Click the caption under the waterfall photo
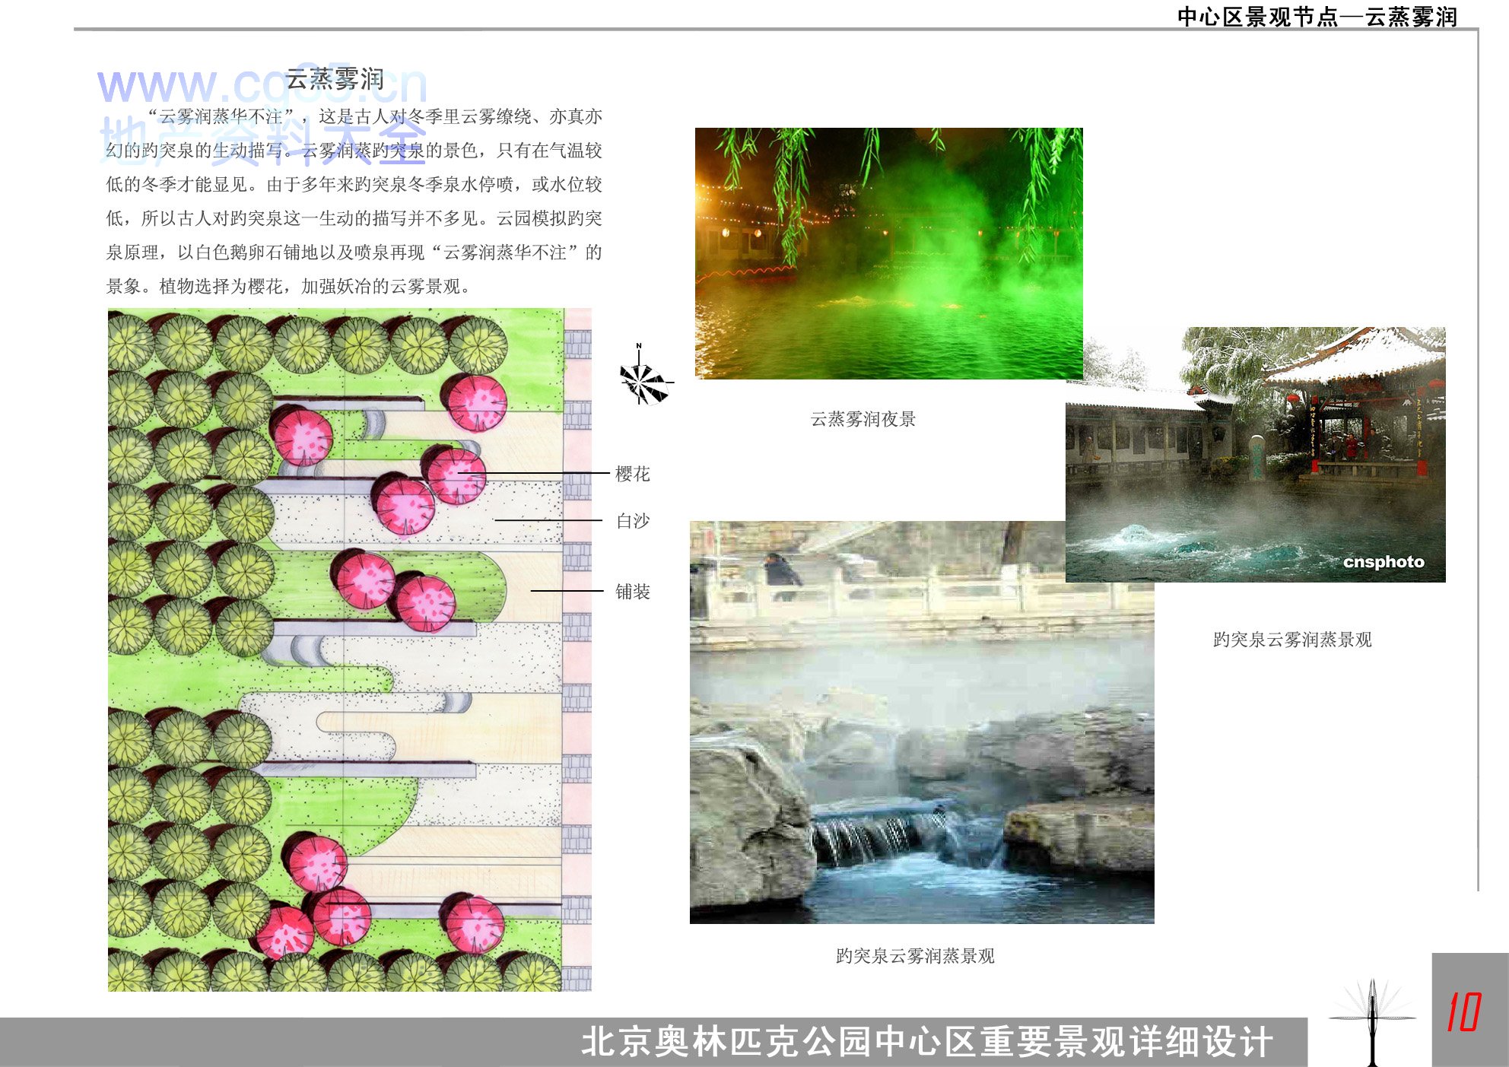The height and width of the screenshot is (1067, 1509). pos(914,956)
